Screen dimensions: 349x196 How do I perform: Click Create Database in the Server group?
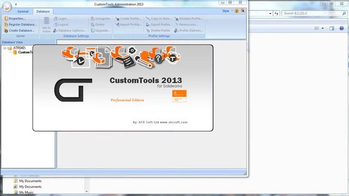point(20,30)
